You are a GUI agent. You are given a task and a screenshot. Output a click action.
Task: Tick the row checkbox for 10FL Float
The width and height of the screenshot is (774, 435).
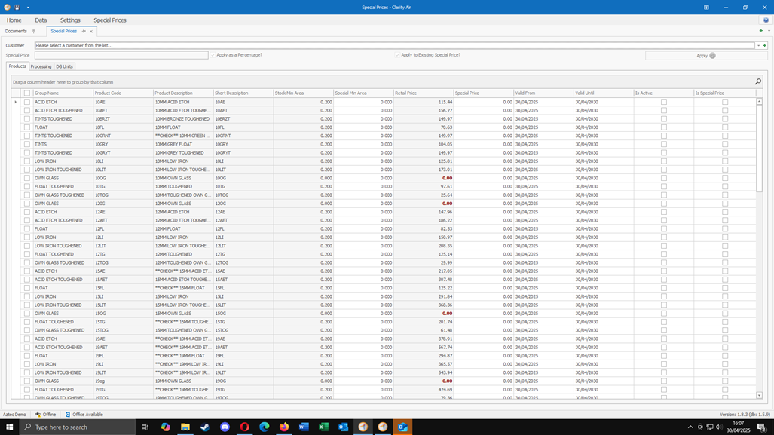(27, 127)
